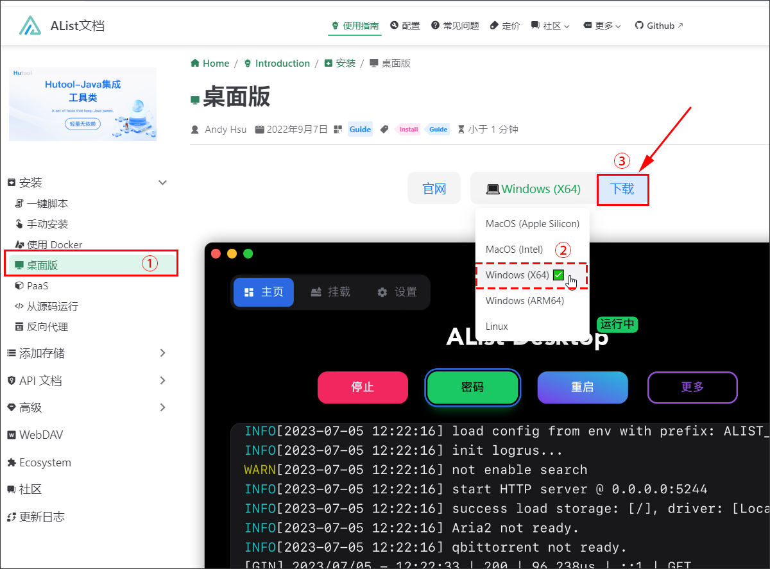The width and height of the screenshot is (770, 569).
Task: Click the 下载 download button
Action: (622, 189)
